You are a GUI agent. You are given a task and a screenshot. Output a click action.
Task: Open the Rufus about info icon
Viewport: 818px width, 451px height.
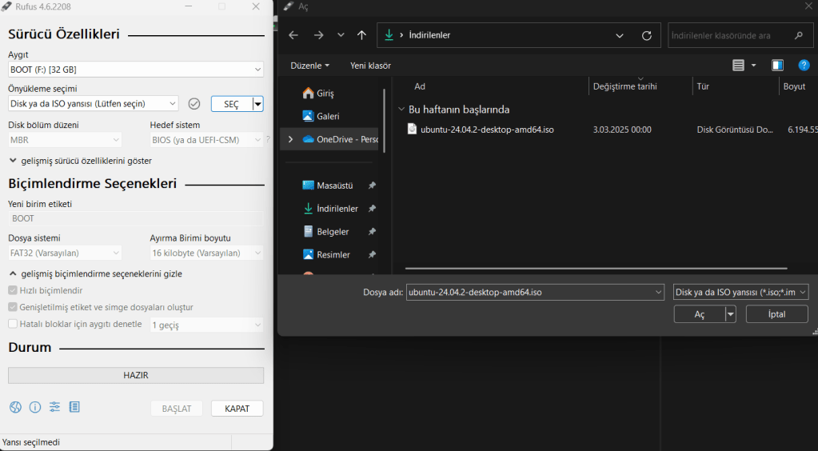pos(35,407)
